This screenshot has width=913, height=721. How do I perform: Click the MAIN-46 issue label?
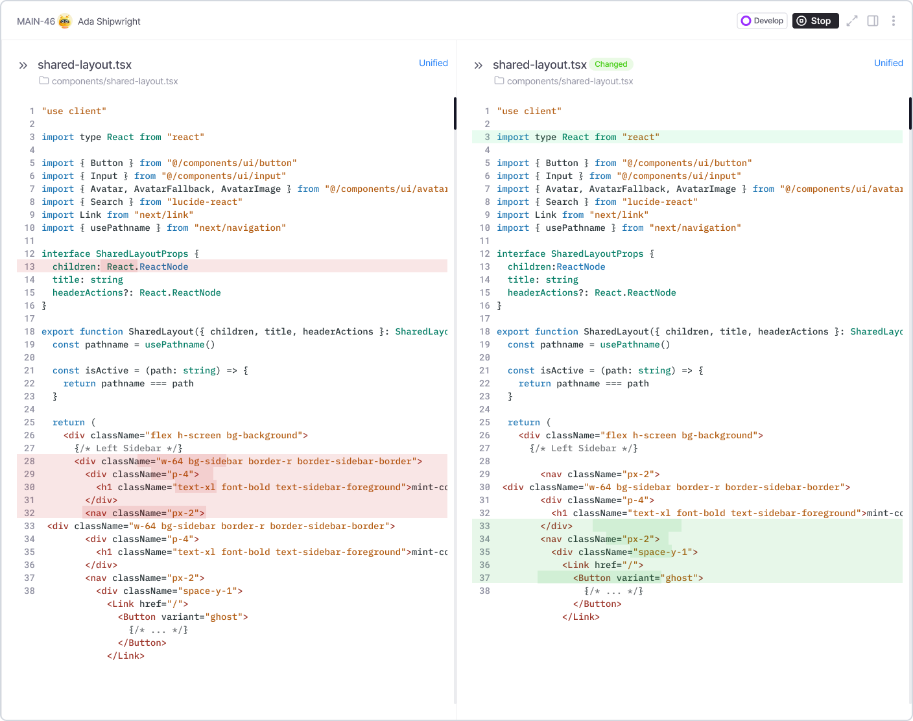point(36,21)
